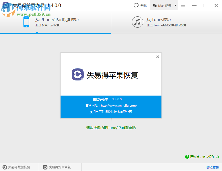The image size is (222, 171).
Task: Open the hamburger menu in the title bar
Action: 183,5
